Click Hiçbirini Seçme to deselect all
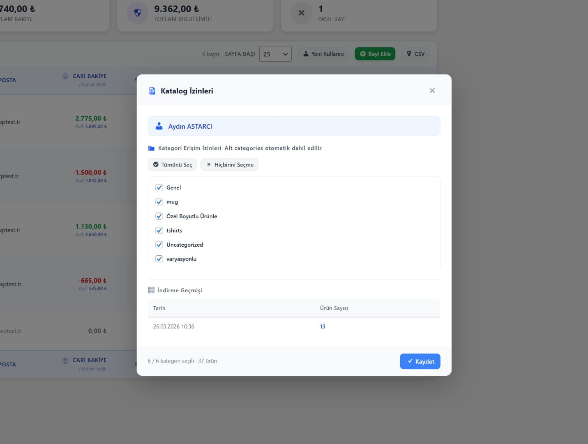Image resolution: width=588 pixels, height=444 pixels. click(229, 164)
